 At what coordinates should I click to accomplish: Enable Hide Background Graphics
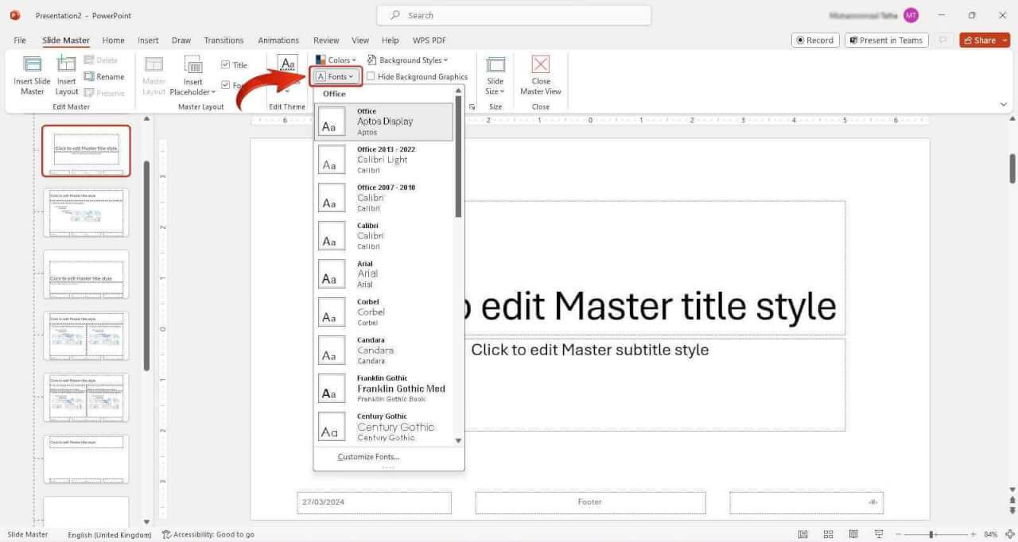click(x=371, y=76)
